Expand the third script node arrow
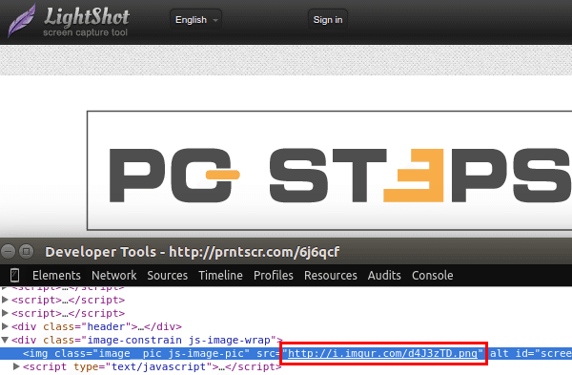 (x=5, y=313)
